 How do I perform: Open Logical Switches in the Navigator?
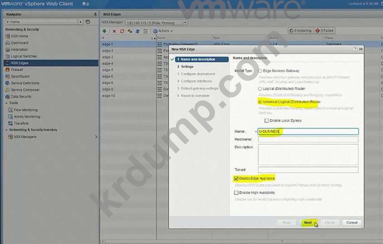tap(21, 56)
